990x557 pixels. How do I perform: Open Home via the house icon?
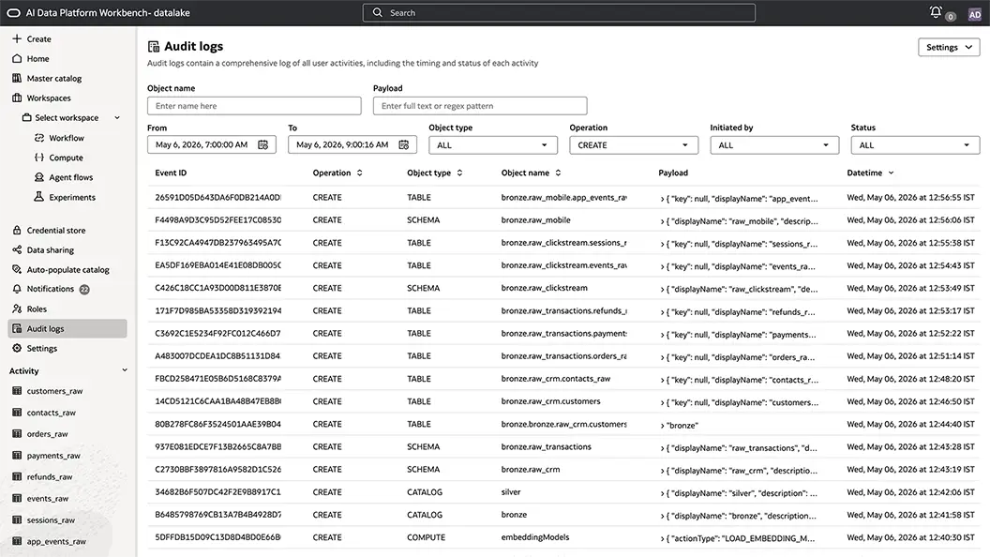click(x=17, y=58)
